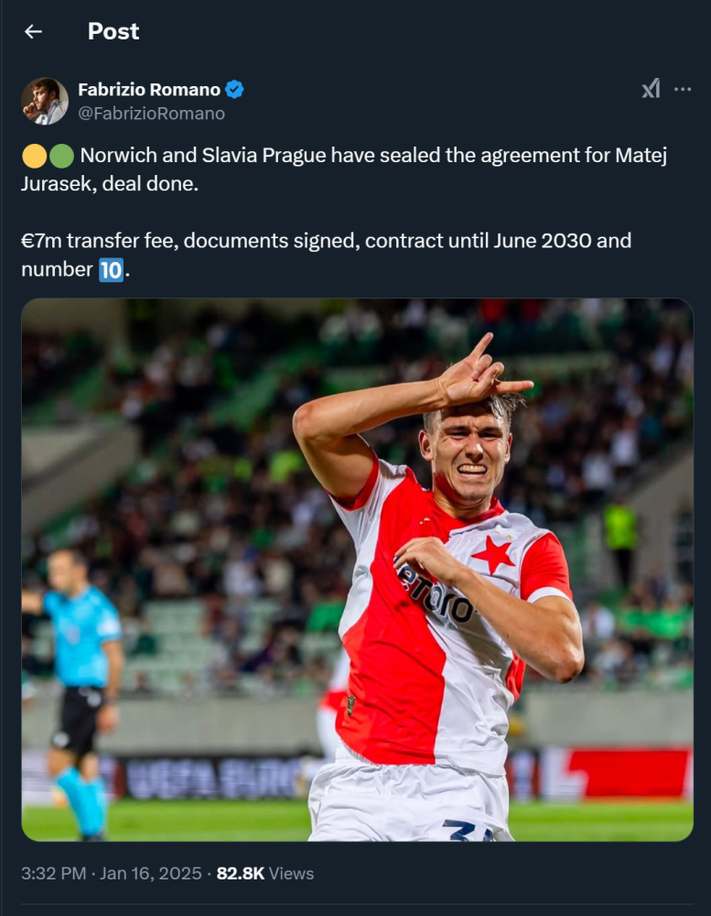Click the red star on the jersey

tap(492, 555)
